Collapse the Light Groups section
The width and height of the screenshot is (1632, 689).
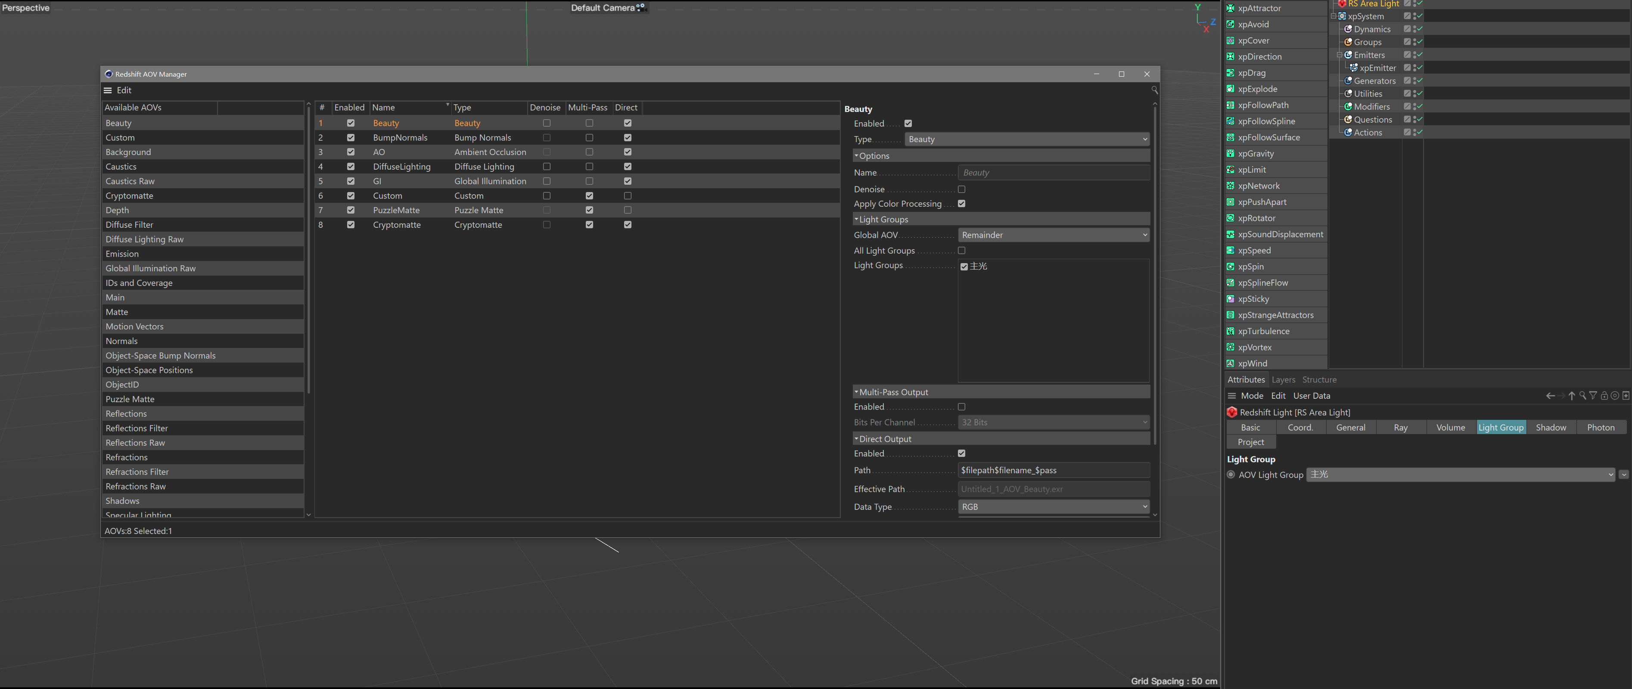(x=856, y=219)
